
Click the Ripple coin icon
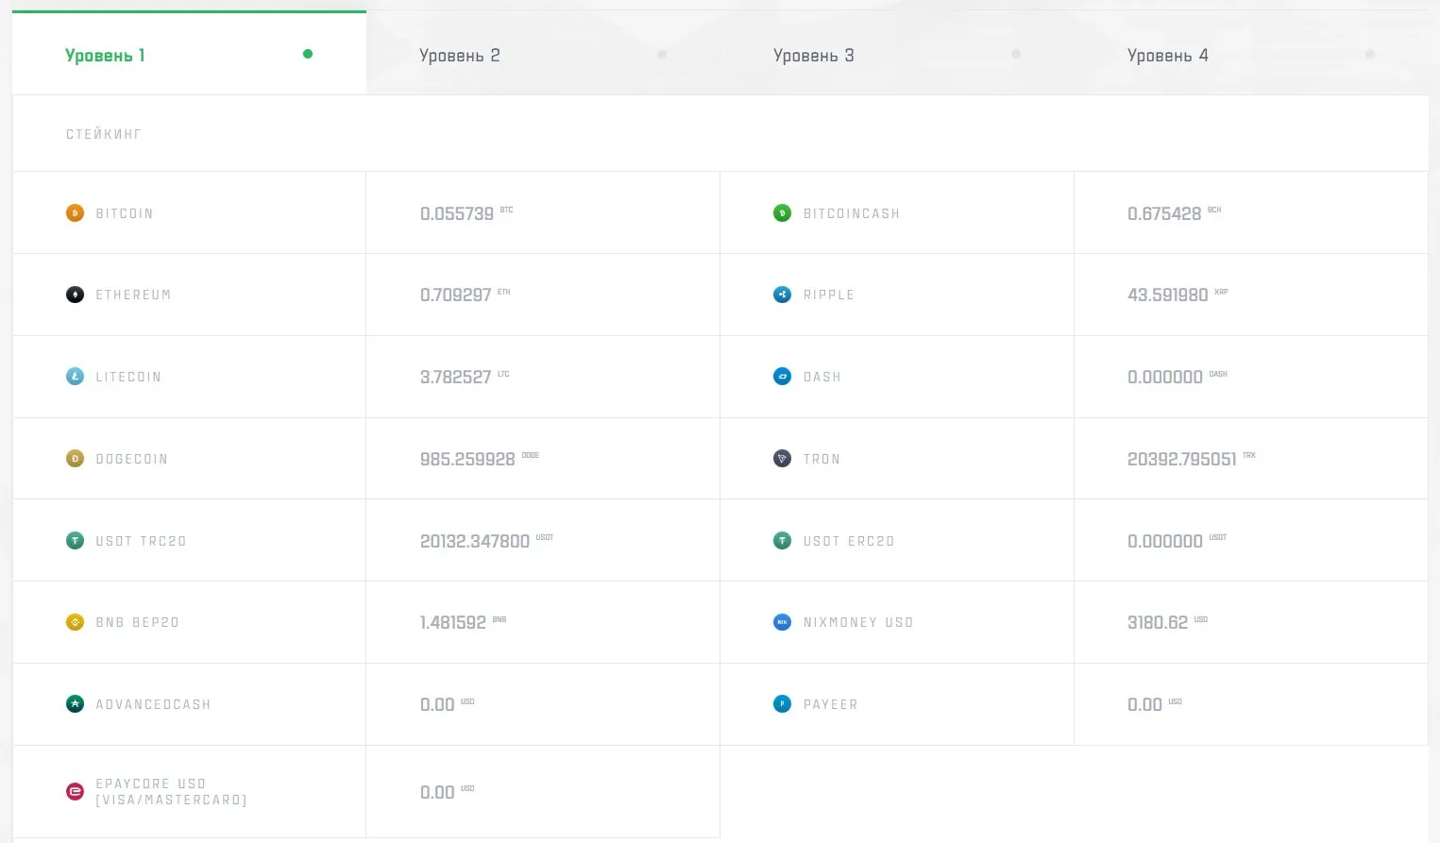[x=782, y=295]
